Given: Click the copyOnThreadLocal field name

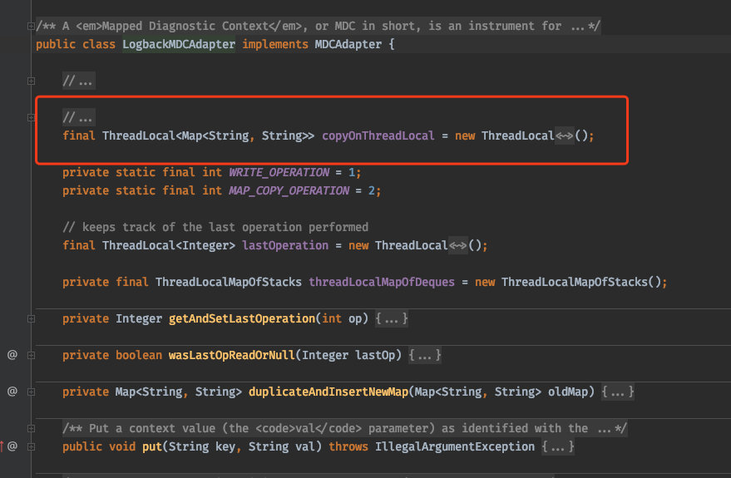Looking at the screenshot, I should pos(378,136).
